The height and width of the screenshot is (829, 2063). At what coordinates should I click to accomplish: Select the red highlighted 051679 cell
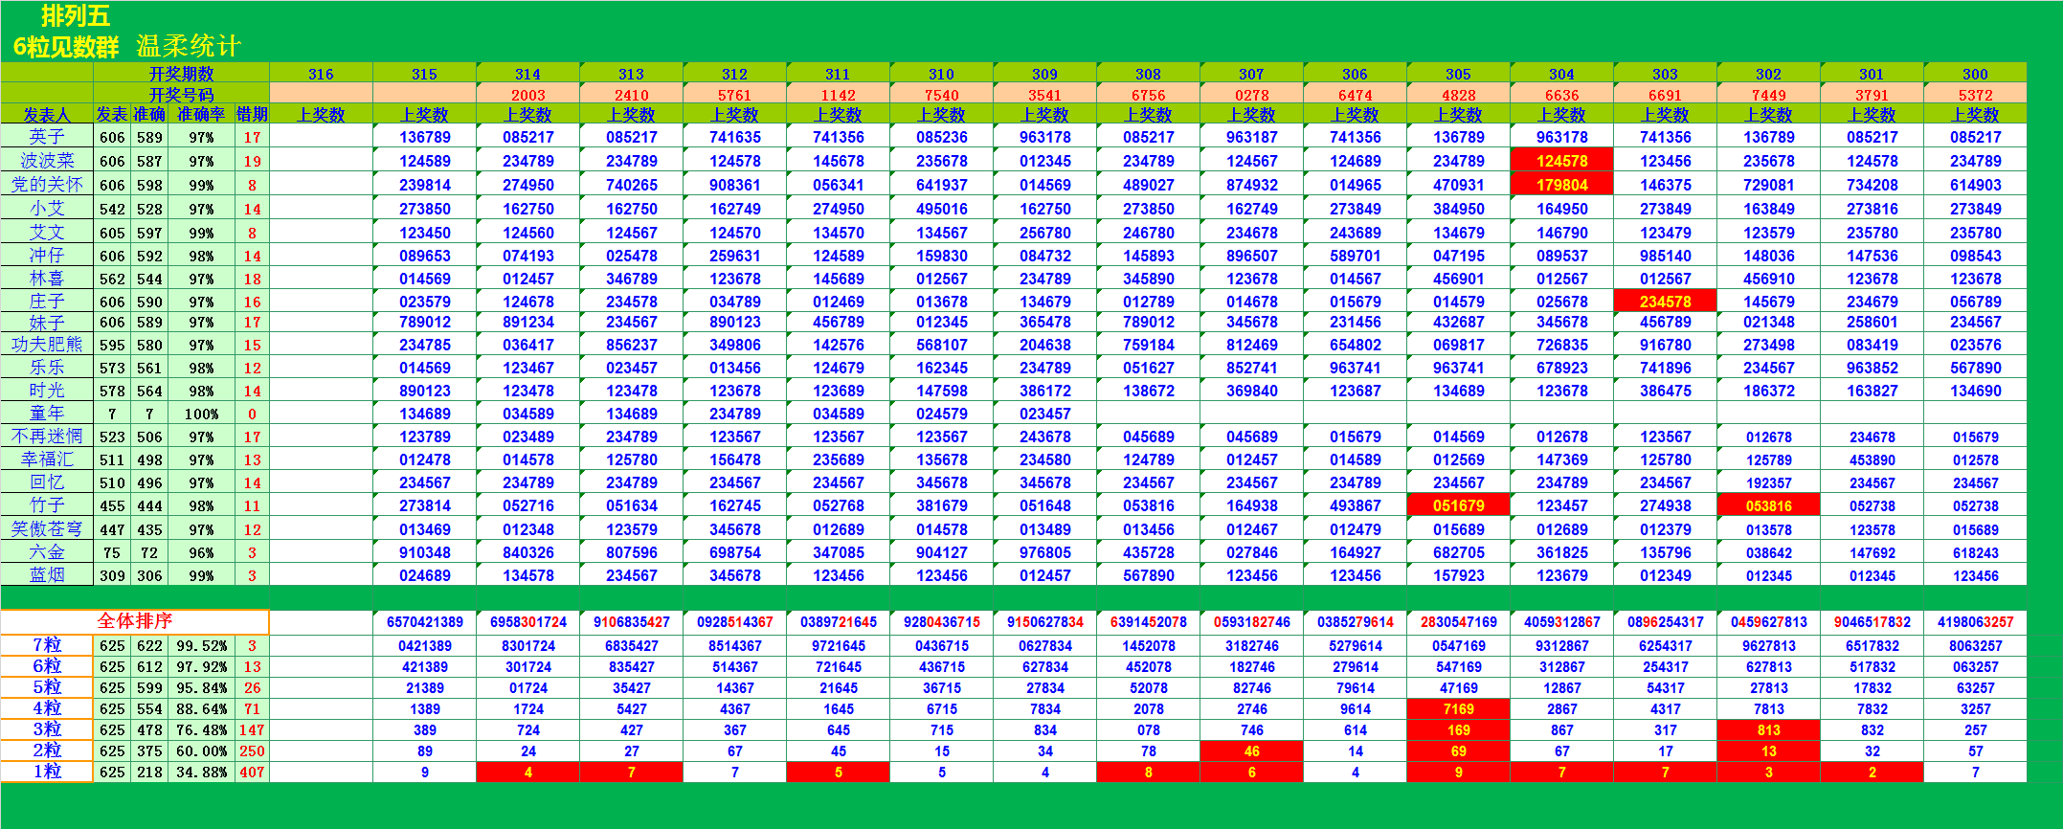pos(1458,505)
